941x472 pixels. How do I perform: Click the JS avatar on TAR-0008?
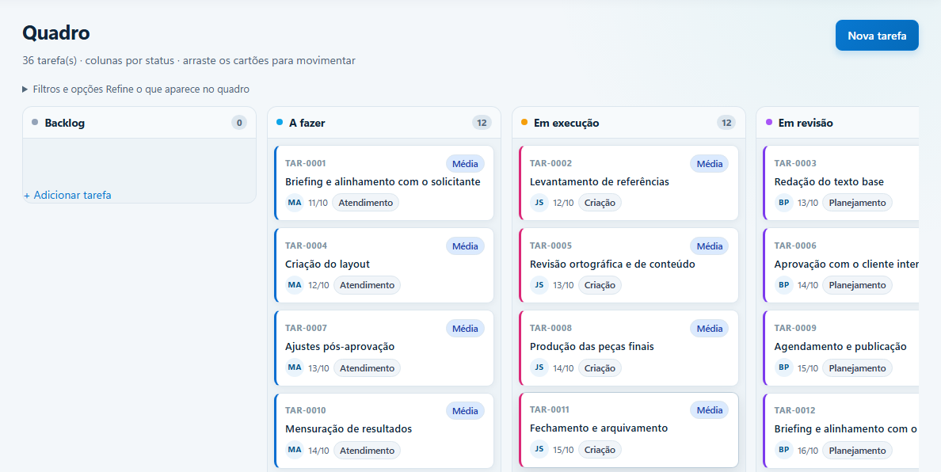(x=539, y=367)
